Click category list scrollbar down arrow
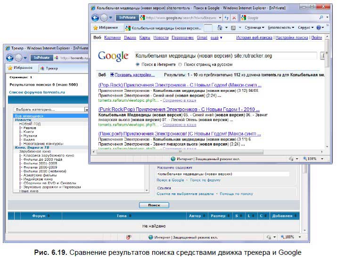Viewport: 337px width, 260px height. [147, 190]
